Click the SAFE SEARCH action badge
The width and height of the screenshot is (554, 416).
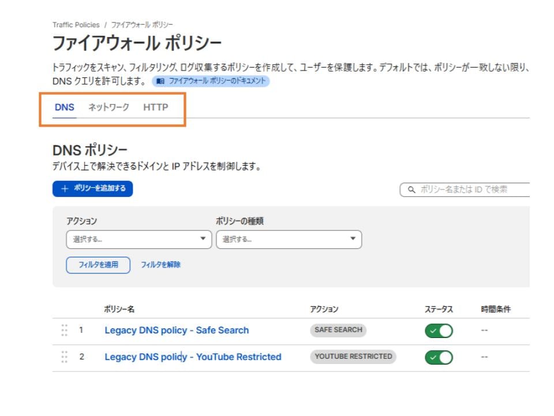(338, 330)
